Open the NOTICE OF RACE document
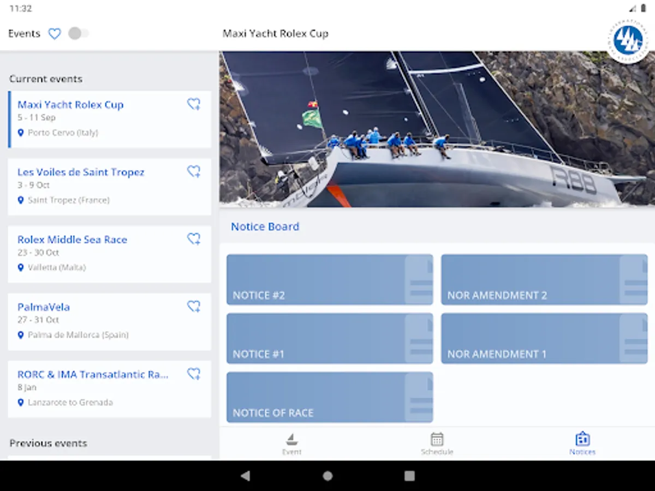This screenshot has height=491, width=655. click(330, 397)
